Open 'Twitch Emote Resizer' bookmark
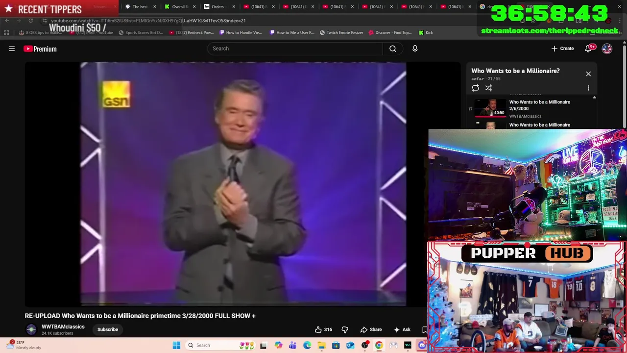Image resolution: width=627 pixels, height=353 pixels. coord(341,32)
